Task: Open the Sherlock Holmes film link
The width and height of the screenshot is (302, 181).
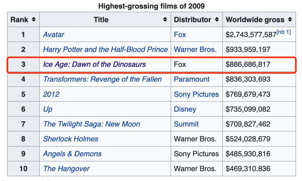Action: (x=70, y=139)
